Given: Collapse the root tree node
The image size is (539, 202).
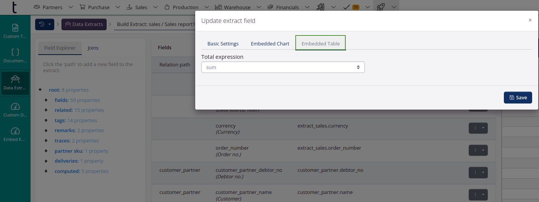Looking at the screenshot, I should point(40,90).
